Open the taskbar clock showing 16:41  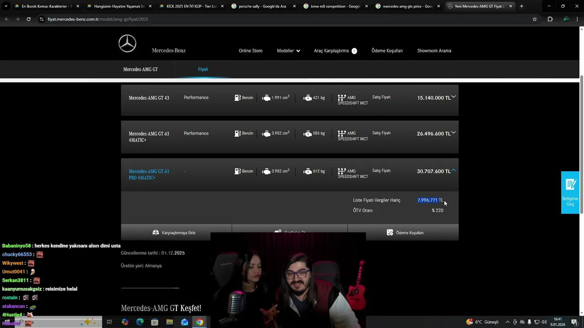[558, 322]
